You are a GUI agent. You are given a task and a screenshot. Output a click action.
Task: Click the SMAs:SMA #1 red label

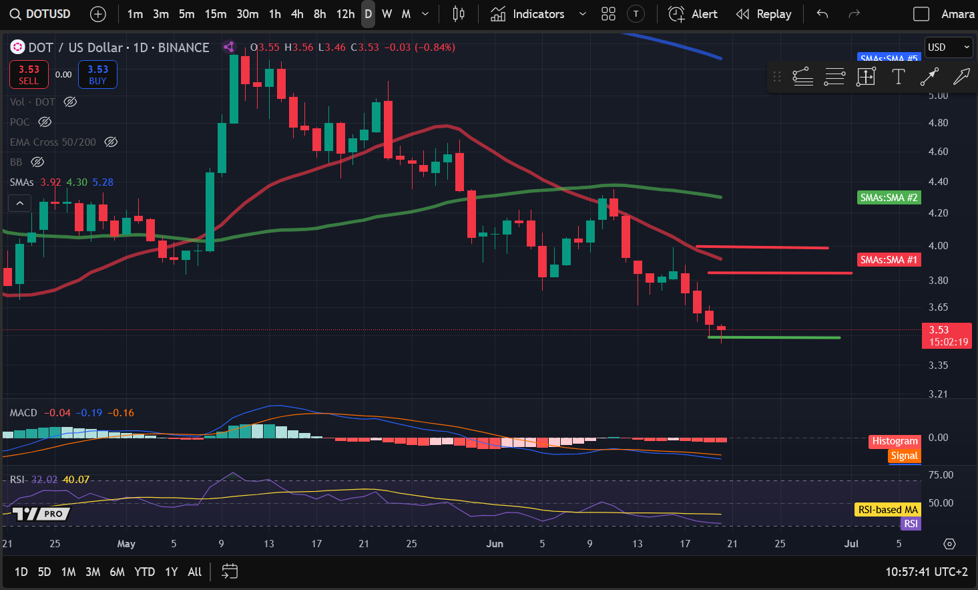coord(889,260)
